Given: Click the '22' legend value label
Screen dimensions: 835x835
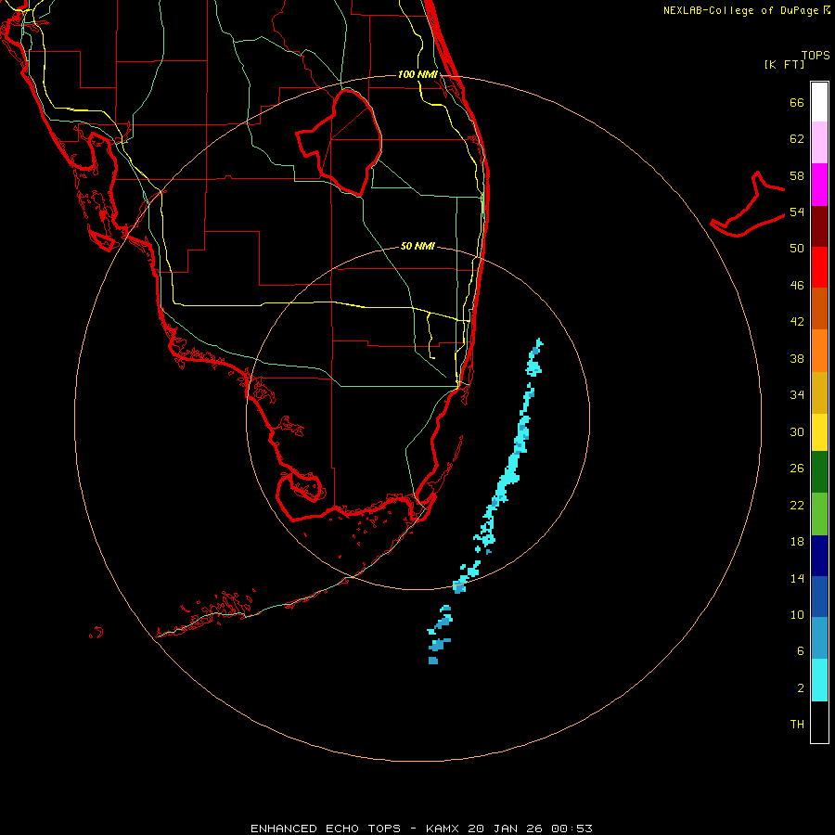Looking at the screenshot, I should [797, 505].
